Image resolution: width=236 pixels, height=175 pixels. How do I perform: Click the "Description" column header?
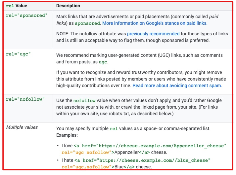point(68,6)
